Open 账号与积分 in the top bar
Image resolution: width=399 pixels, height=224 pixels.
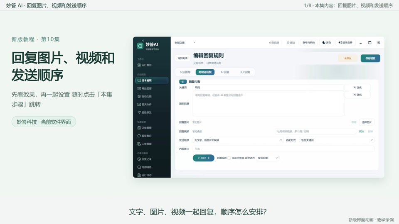click(309, 43)
